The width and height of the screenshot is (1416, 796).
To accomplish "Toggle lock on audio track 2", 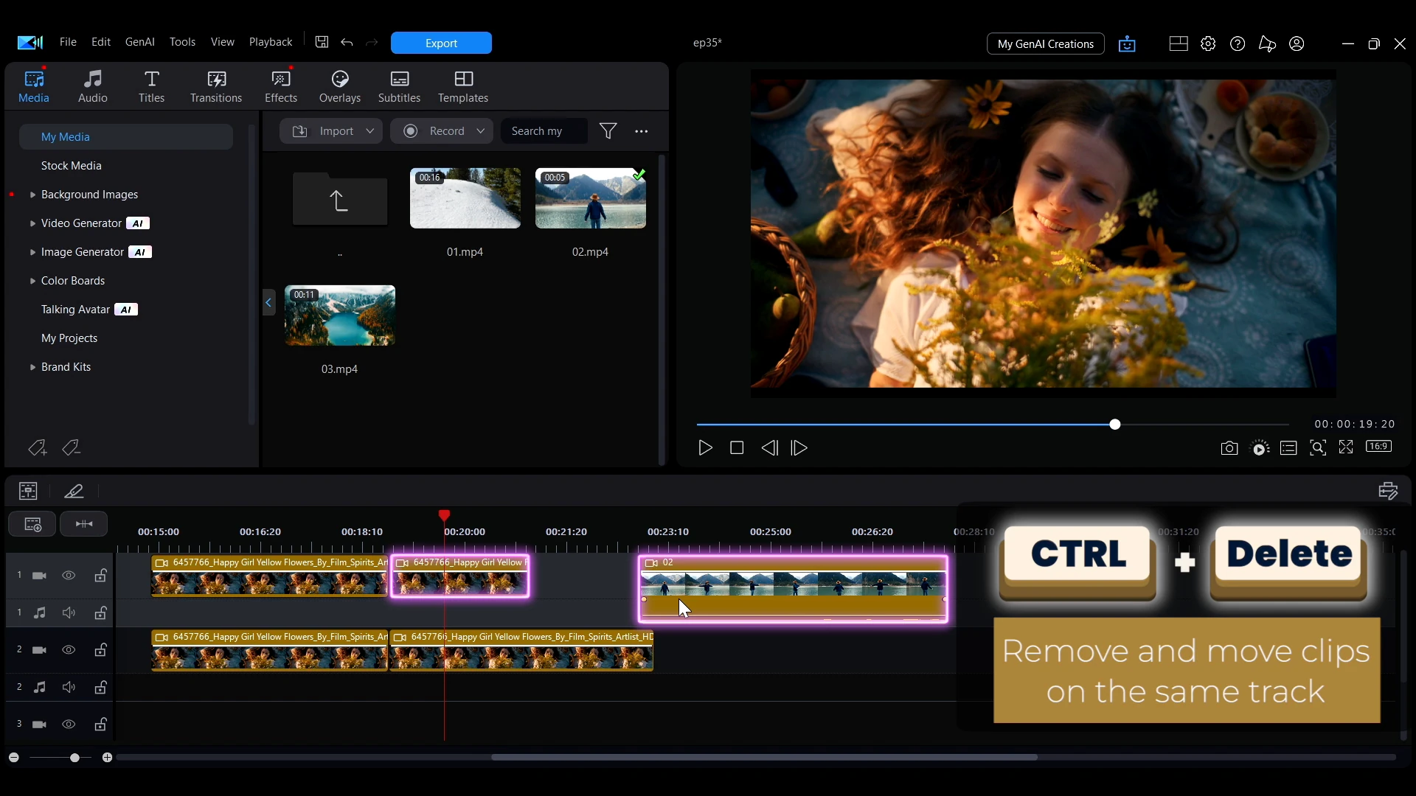I will [x=100, y=687].
